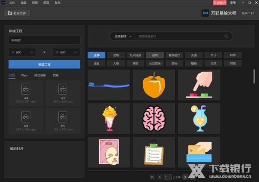Click the search magnifier icon
The height and width of the screenshot is (182, 259).
[x=226, y=37]
